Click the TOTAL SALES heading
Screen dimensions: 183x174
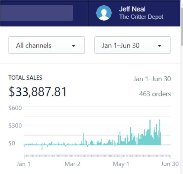coord(25,78)
